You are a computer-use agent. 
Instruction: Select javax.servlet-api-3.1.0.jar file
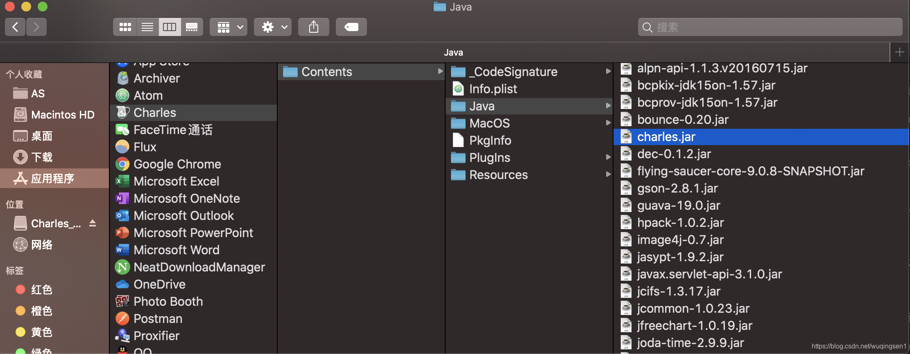click(761, 274)
